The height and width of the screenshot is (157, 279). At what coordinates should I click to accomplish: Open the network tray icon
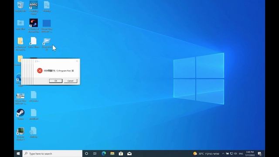231,154
